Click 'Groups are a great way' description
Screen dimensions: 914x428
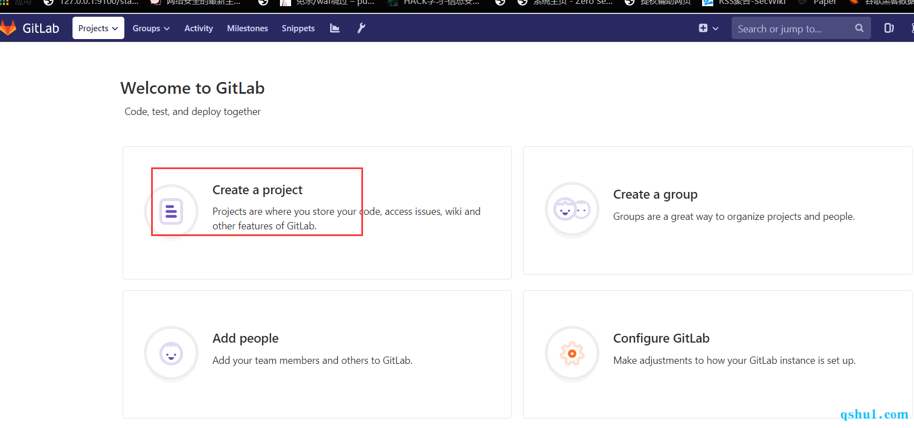coord(734,217)
